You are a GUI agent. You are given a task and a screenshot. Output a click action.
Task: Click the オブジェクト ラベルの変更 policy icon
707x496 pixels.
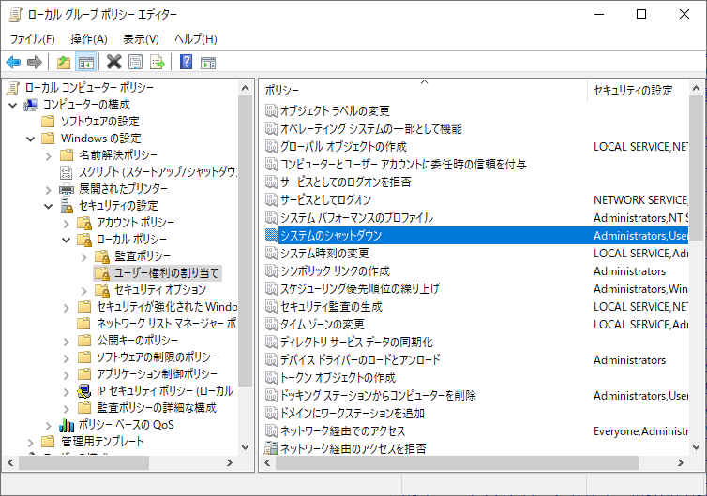271,110
